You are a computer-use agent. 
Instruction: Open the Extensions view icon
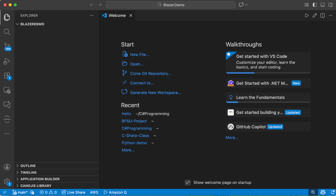(x=7, y=76)
